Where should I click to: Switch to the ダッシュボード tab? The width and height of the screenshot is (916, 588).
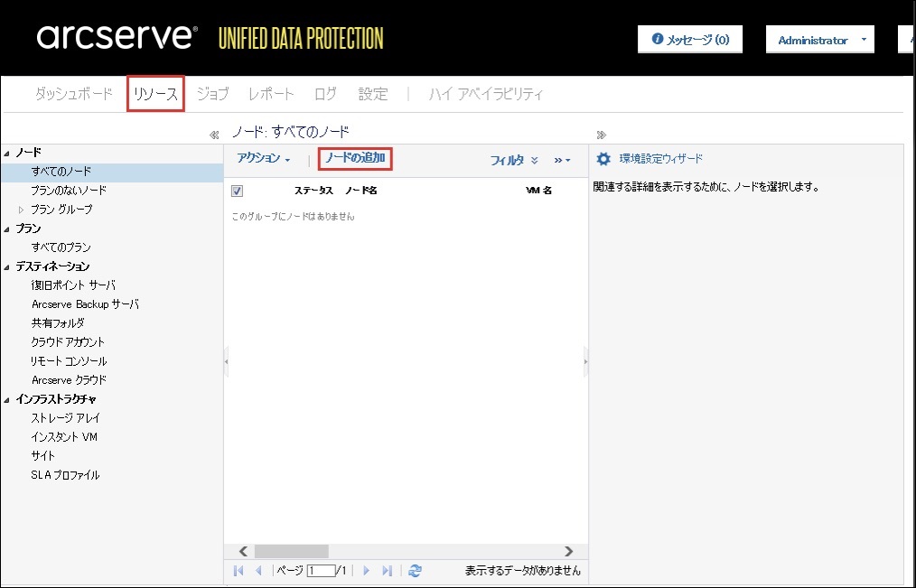(74, 94)
